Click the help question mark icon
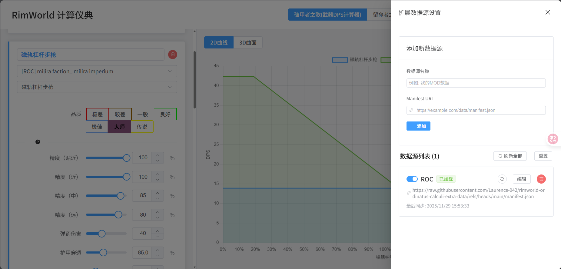561x269 pixels. [x=38, y=142]
